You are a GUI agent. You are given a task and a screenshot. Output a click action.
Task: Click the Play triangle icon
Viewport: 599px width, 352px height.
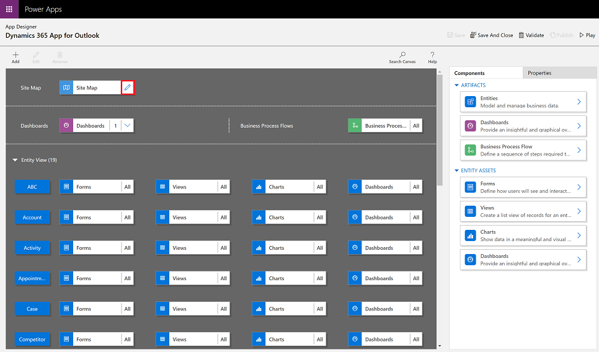(x=582, y=35)
